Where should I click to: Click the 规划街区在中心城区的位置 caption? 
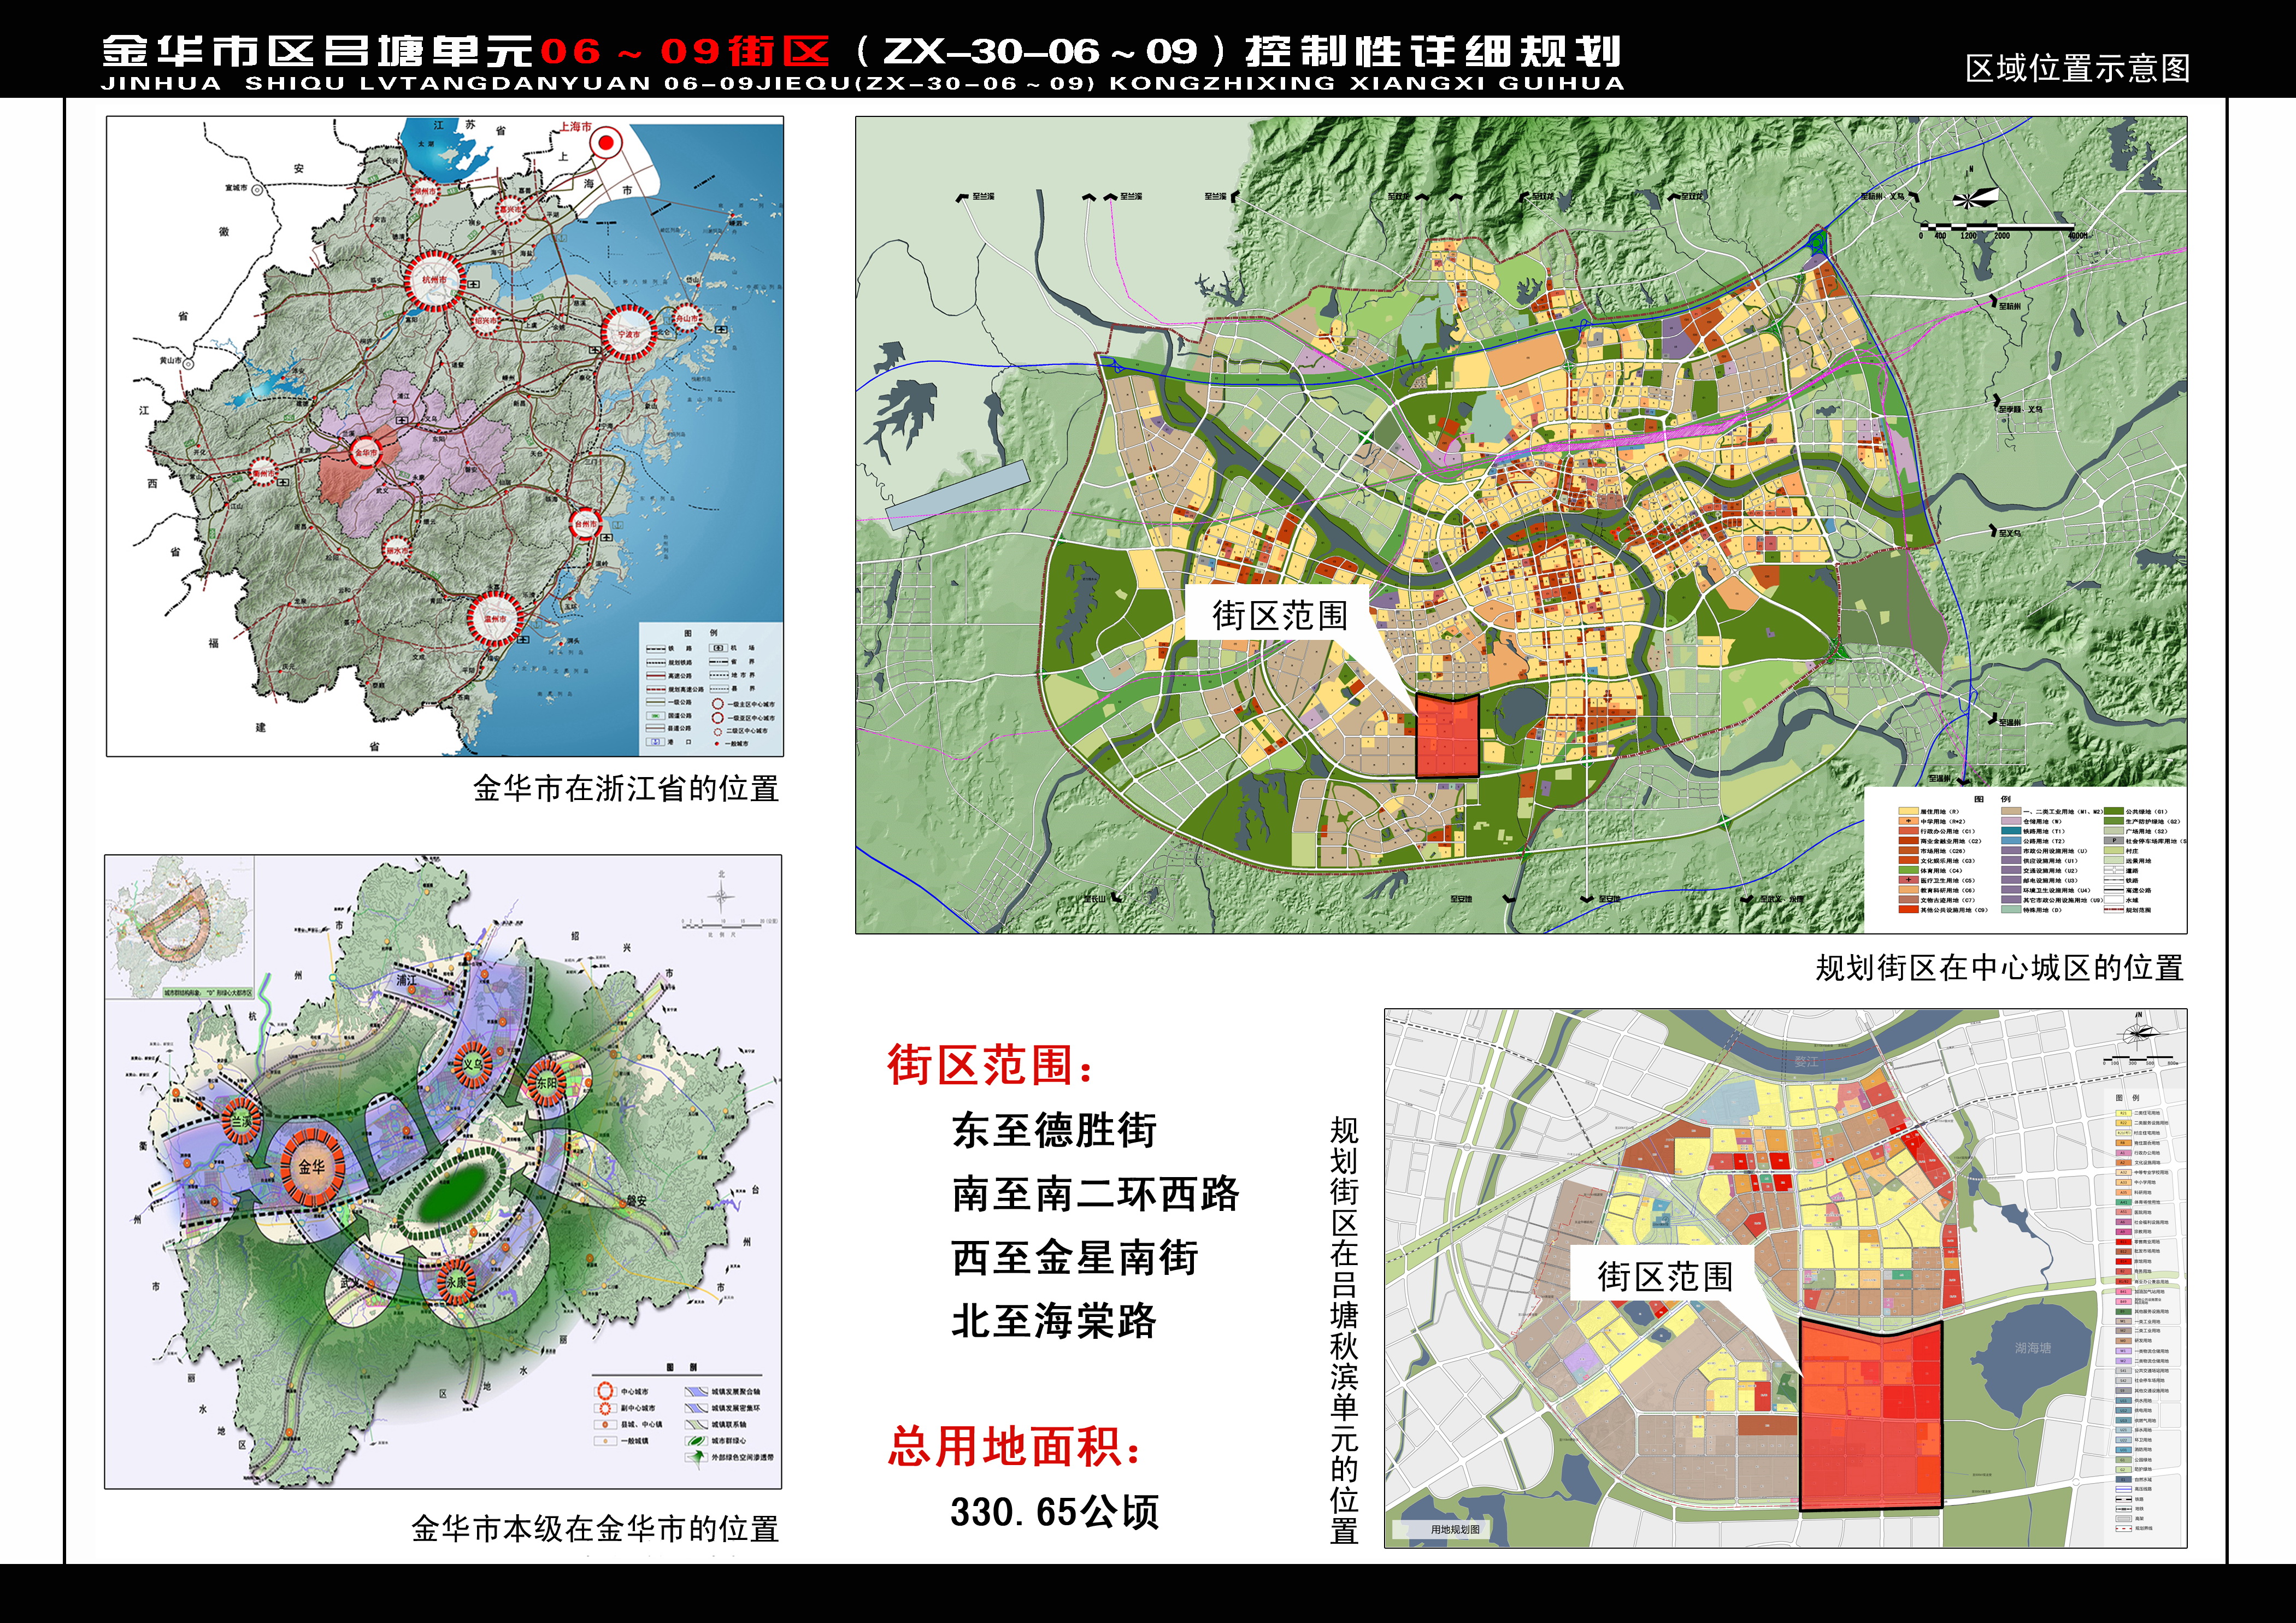point(1999,967)
